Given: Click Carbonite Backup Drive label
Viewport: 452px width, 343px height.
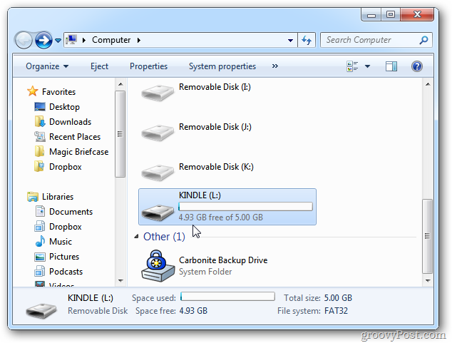Looking at the screenshot, I should 223,260.
